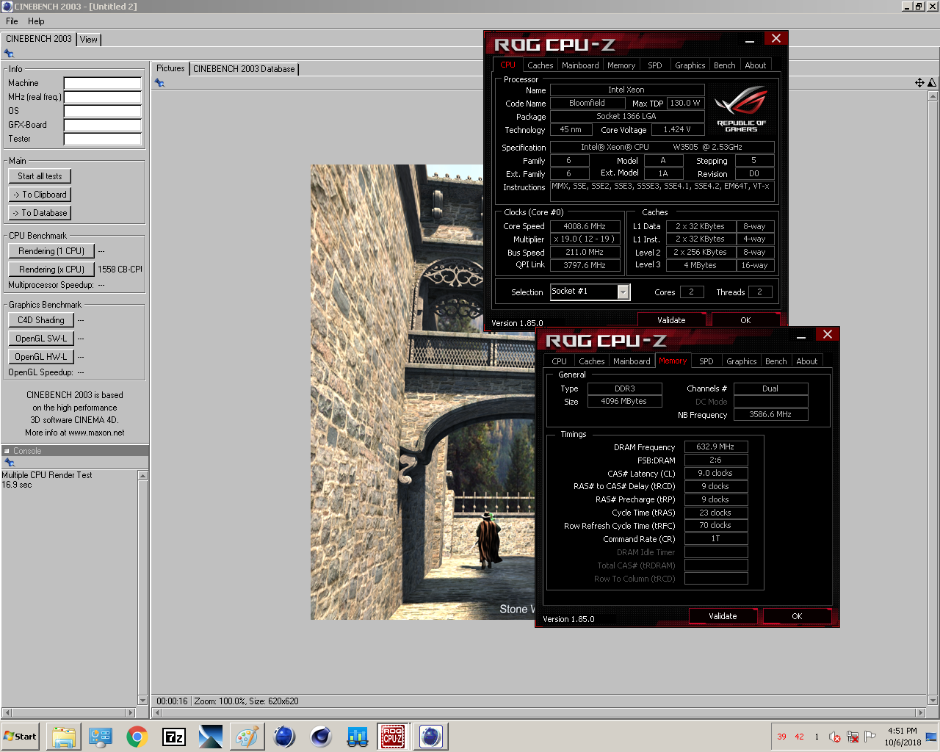This screenshot has width=940, height=752.
Task: Select the Pictures tab
Action: point(170,68)
